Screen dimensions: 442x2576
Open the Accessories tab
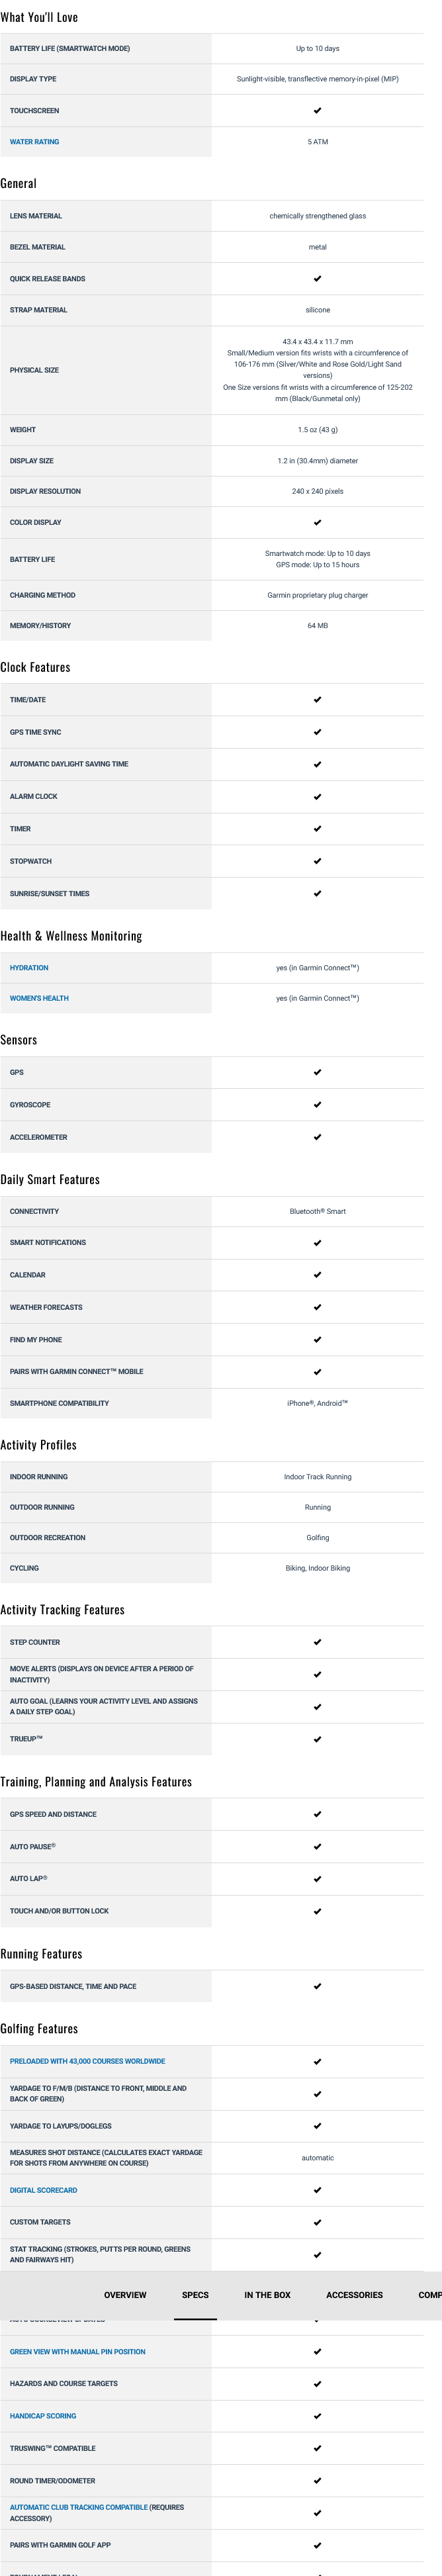coord(354,2295)
